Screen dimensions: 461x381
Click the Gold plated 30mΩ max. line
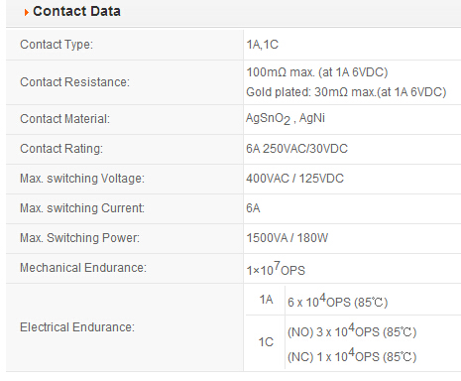point(346,92)
